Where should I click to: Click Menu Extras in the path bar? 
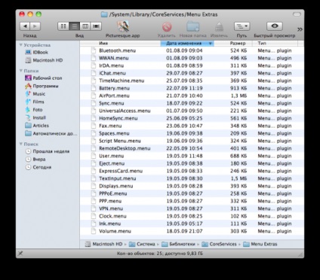tap(260, 244)
